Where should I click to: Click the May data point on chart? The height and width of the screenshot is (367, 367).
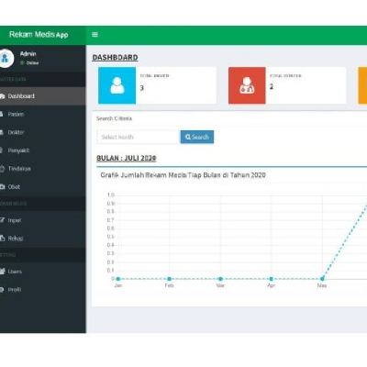[322, 279]
